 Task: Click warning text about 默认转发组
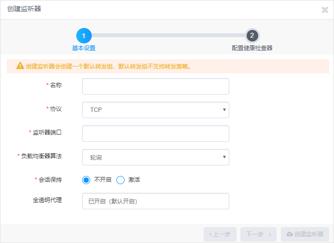pyautogui.click(x=109, y=67)
